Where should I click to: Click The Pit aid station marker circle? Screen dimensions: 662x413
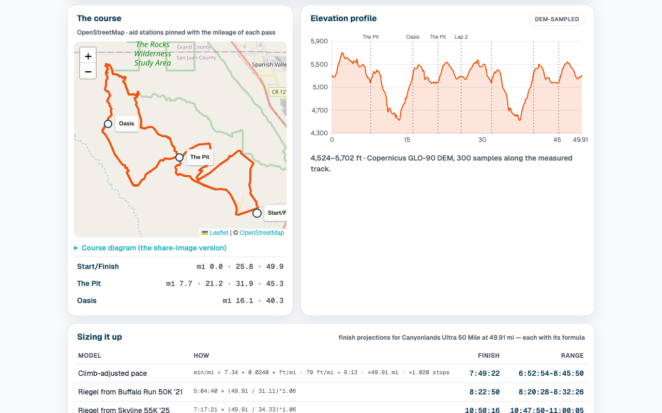tap(179, 157)
